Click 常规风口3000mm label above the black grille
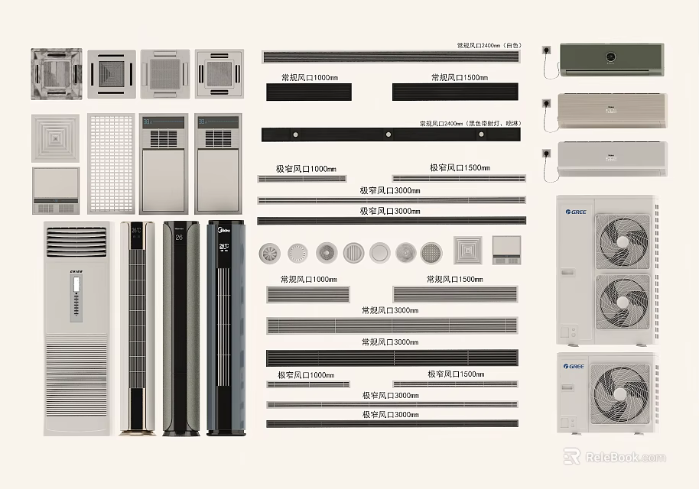 click(x=390, y=342)
